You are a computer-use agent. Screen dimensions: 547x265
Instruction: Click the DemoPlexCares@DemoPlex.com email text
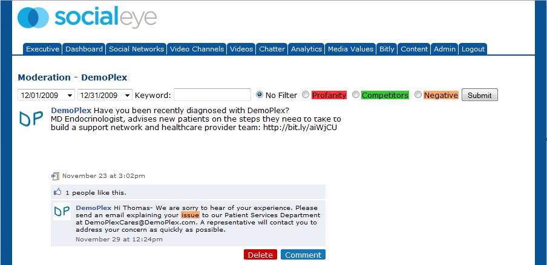[x=141, y=223]
